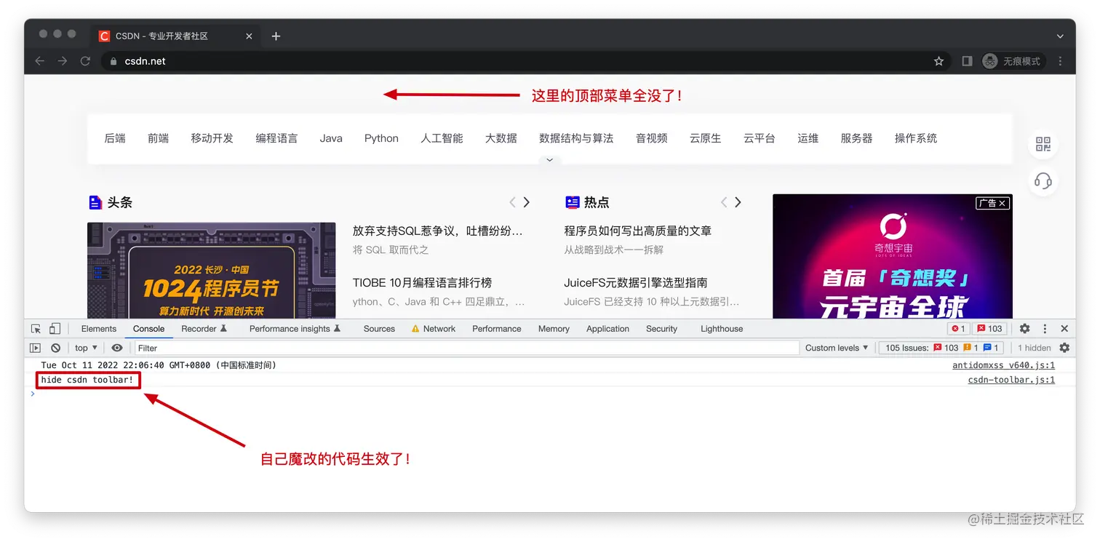This screenshot has width=1100, height=542.
Task: Open the csdn-toolbar.js:1 source link
Action: tap(1011, 380)
